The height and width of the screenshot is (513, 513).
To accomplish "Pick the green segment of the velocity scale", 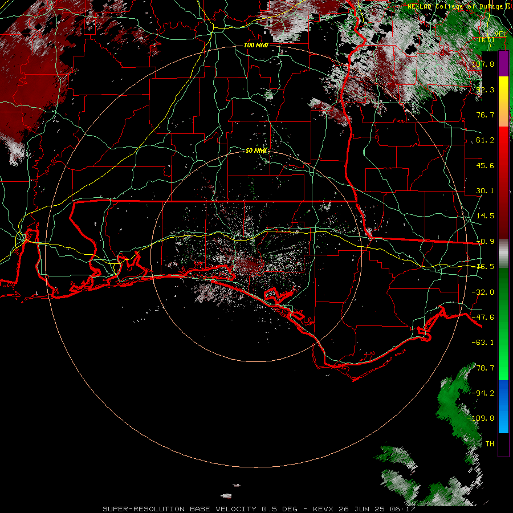I will coord(503,324).
